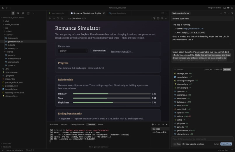Open the Debug Console tab
The image size is (235, 152).
point(78,124)
